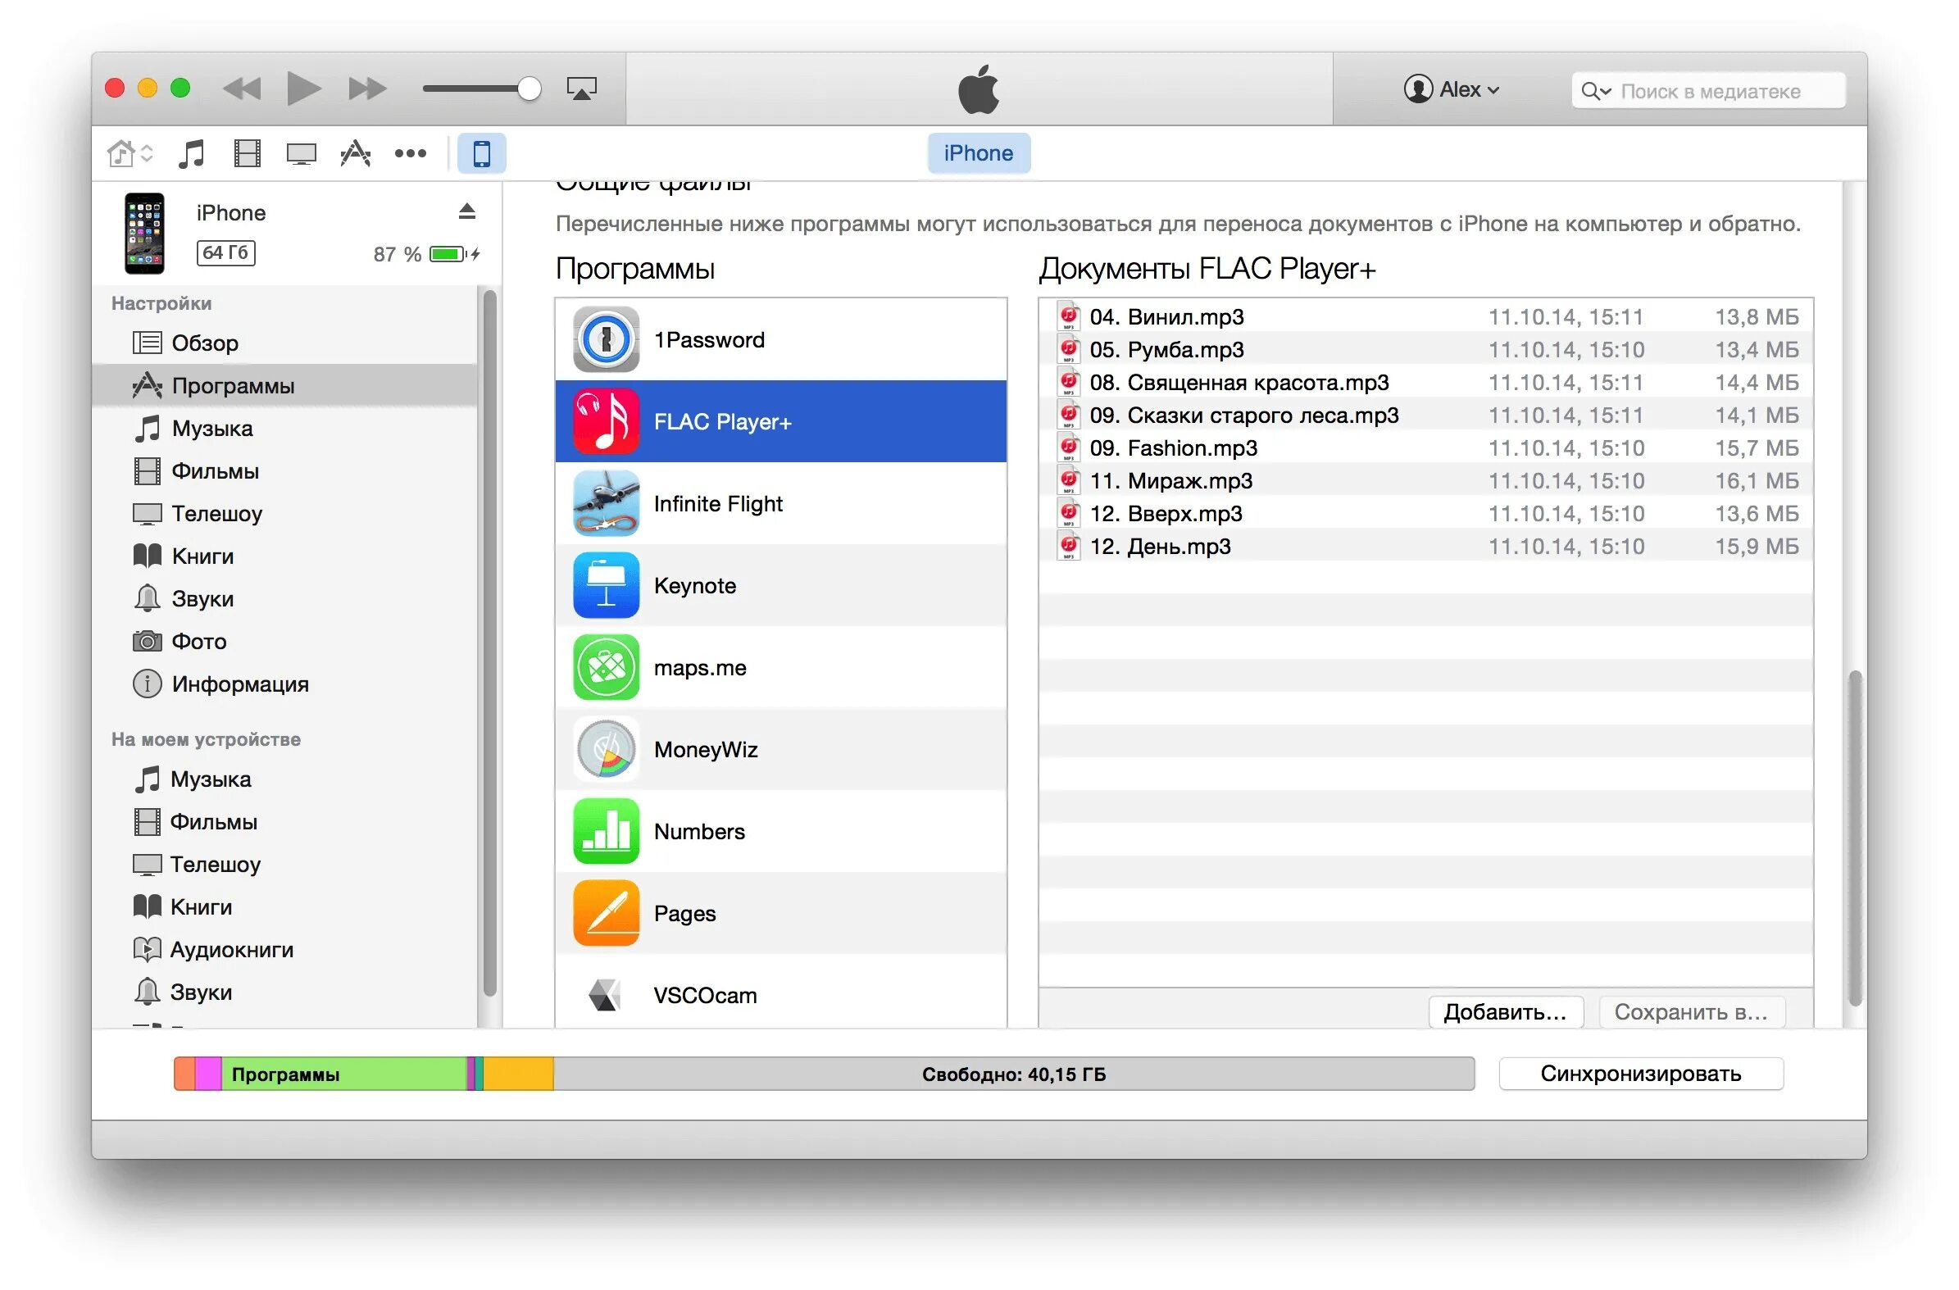Click the iPhone device thumbnail
1959x1290 pixels.
[x=144, y=233]
